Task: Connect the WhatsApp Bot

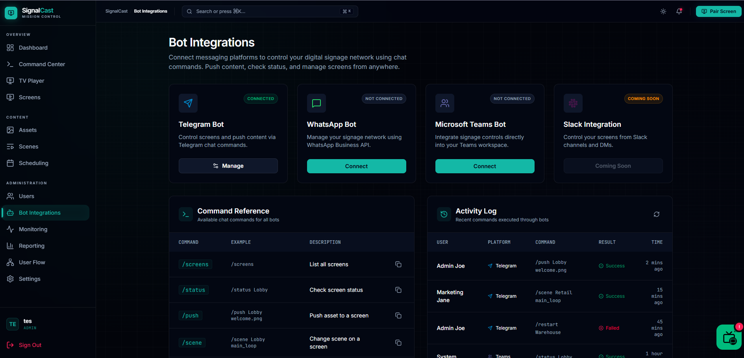Action: (357, 166)
